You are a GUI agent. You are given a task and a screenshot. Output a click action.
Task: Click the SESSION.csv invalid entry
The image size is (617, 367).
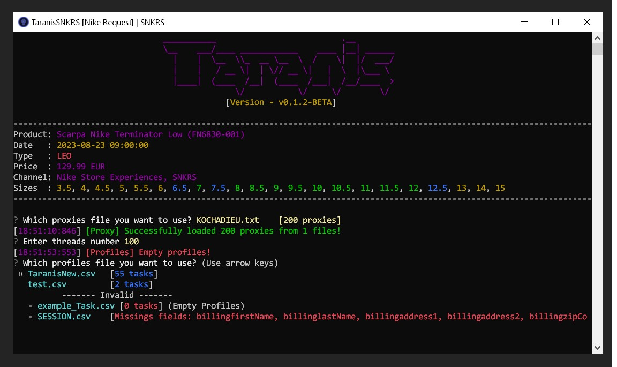pyautogui.click(x=64, y=317)
